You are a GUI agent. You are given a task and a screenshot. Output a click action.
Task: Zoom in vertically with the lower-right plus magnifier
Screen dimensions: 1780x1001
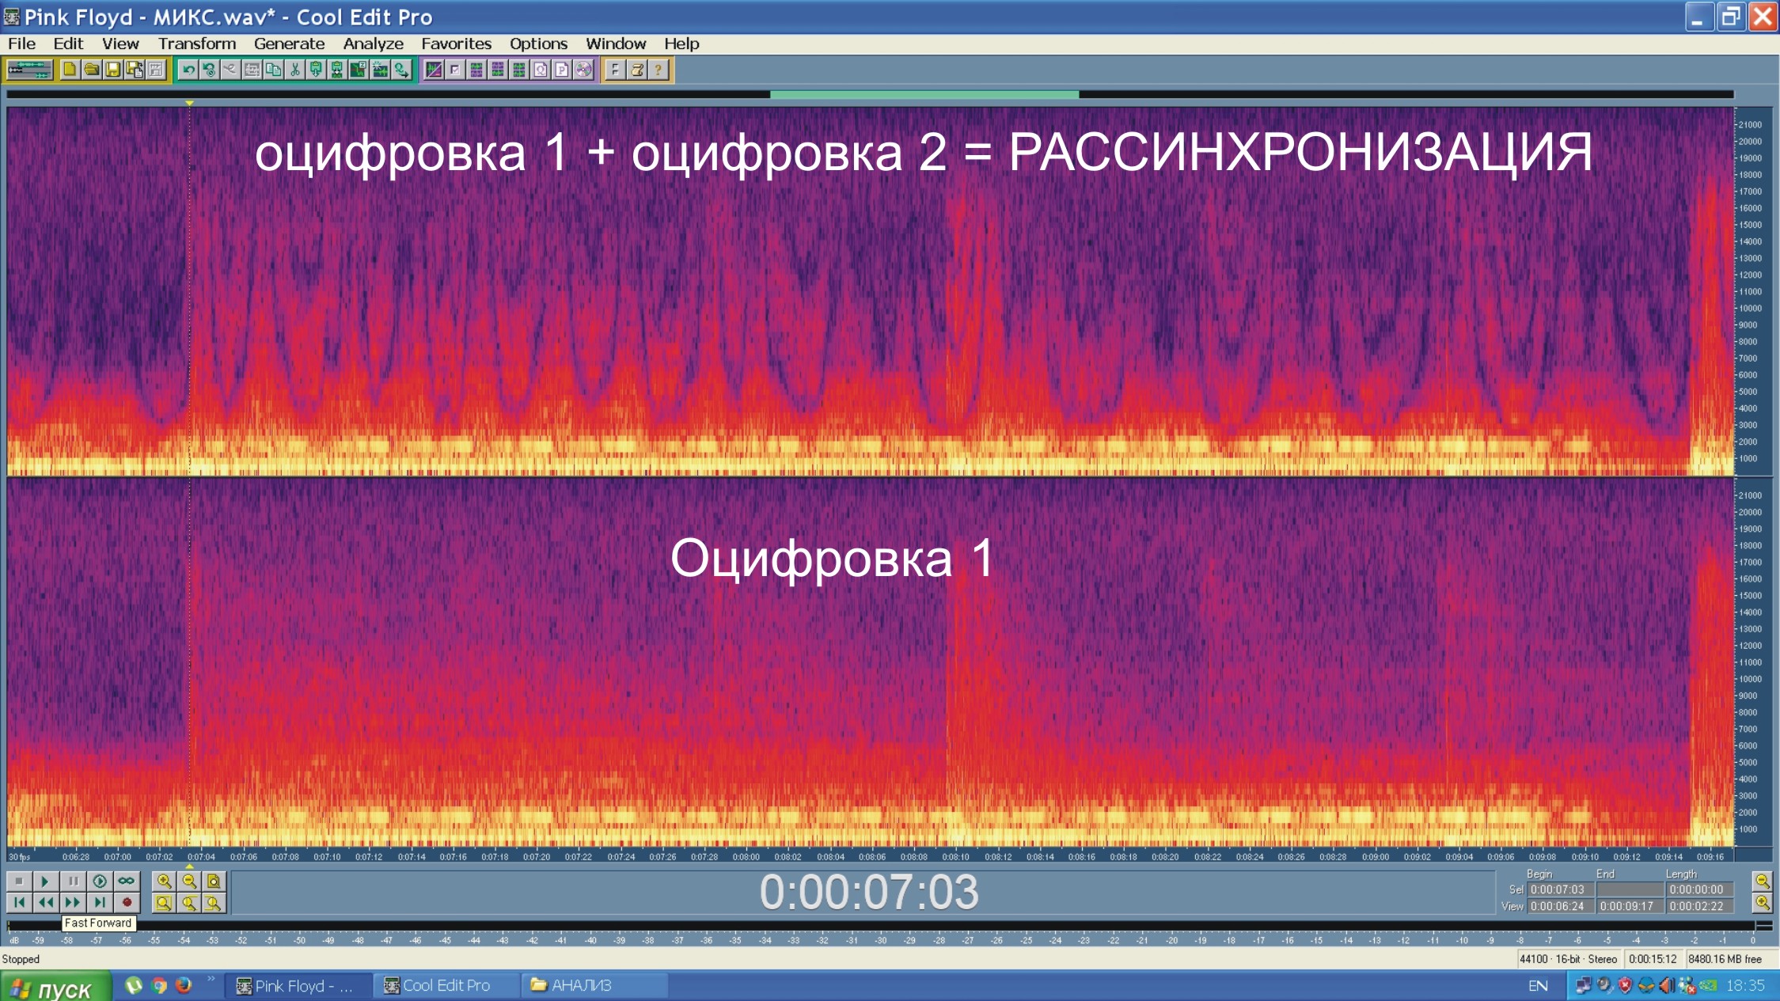(1762, 902)
